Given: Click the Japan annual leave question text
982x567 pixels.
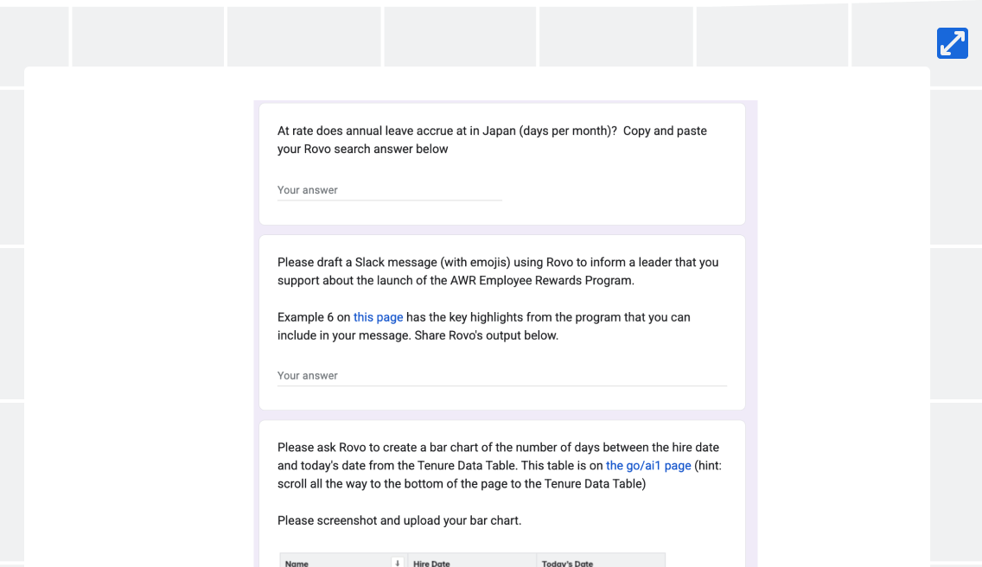Looking at the screenshot, I should (x=492, y=140).
